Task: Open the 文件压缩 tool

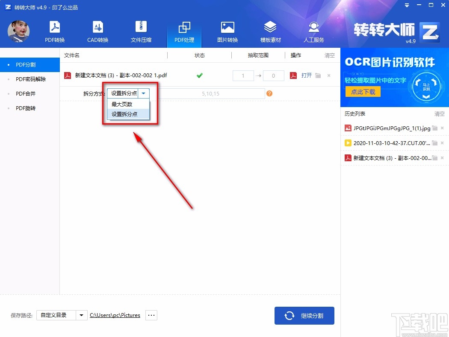Action: pyautogui.click(x=141, y=31)
